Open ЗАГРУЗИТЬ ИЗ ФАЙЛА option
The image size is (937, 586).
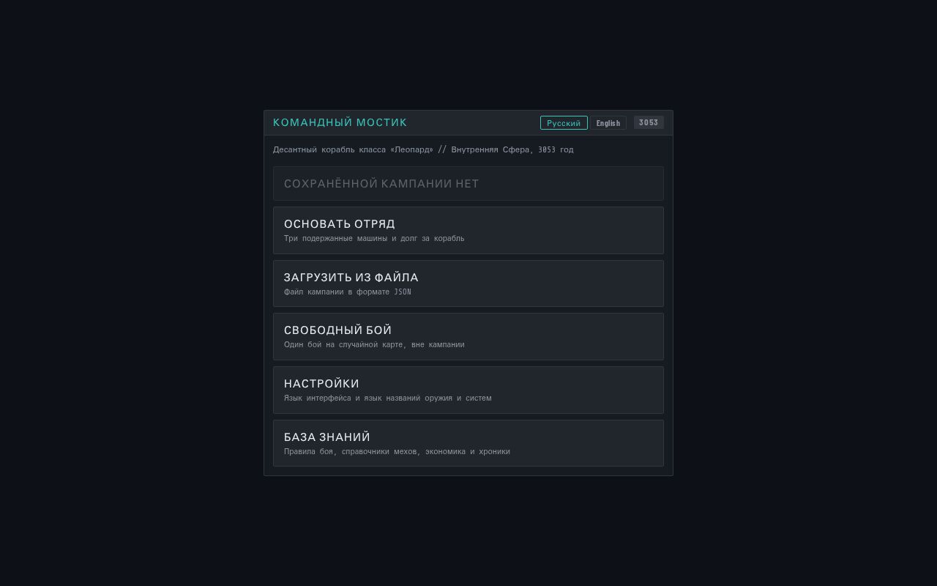(468, 283)
